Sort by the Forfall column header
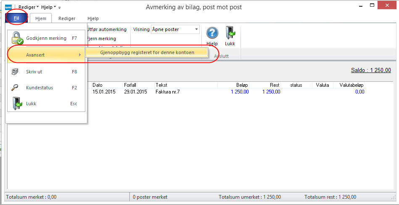Screen dimensions: 399x205 pos(130,85)
